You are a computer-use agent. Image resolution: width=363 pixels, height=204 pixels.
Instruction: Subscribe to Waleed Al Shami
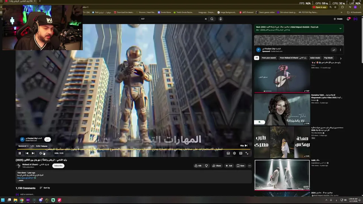click(x=58, y=166)
